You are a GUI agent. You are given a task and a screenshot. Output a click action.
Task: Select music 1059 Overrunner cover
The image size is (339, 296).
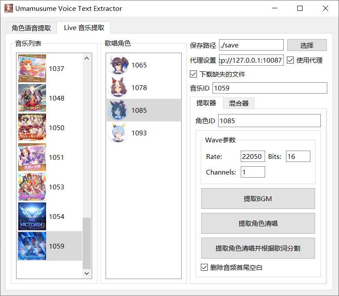coord(32,246)
